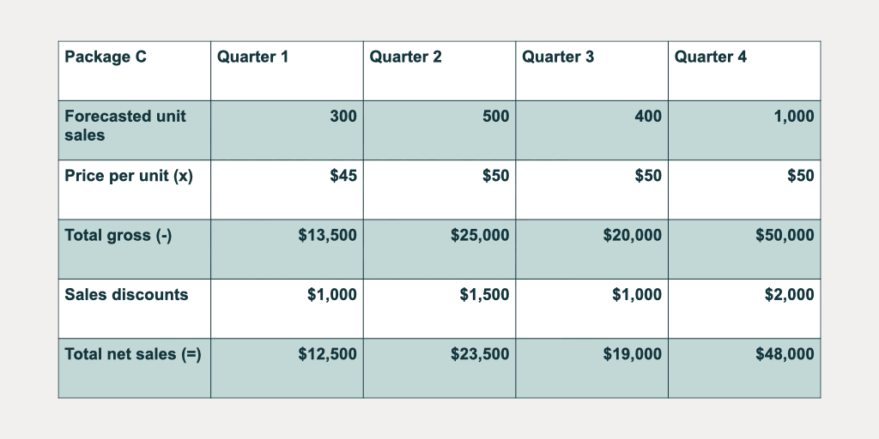The height and width of the screenshot is (439, 879).
Task: Click the $19,000 net sales cell
Action: 633,353
